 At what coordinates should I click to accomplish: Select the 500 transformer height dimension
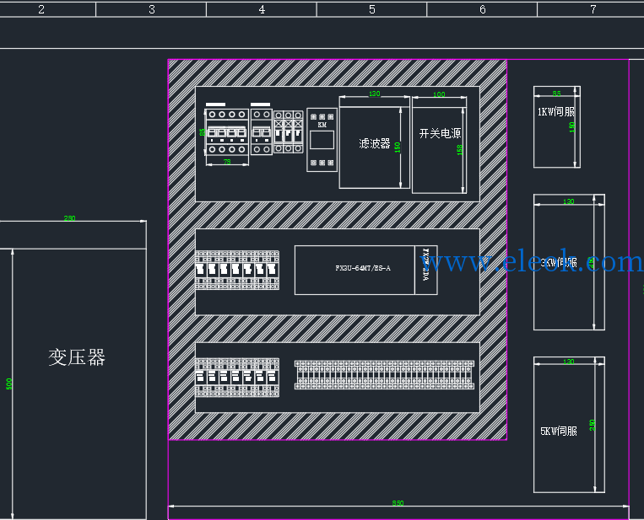click(9, 383)
